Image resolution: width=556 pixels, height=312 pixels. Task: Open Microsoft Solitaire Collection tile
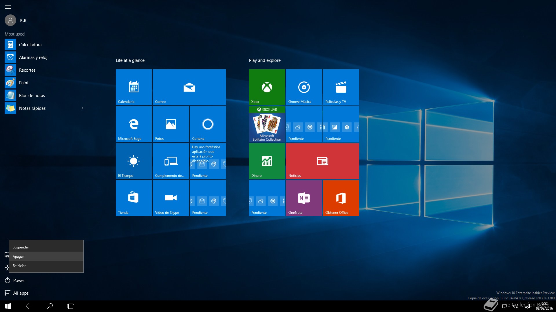click(x=267, y=124)
